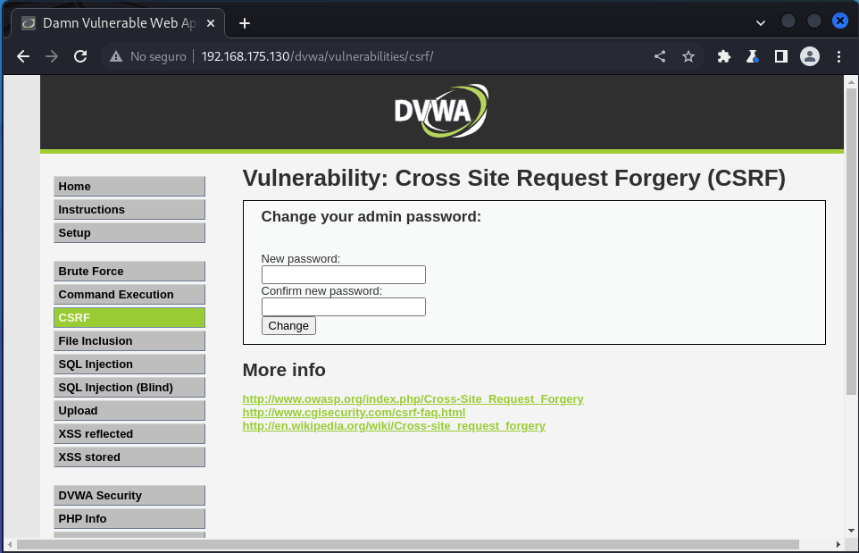Click the Confirm new password field
This screenshot has width=859, height=553.
pos(344,307)
